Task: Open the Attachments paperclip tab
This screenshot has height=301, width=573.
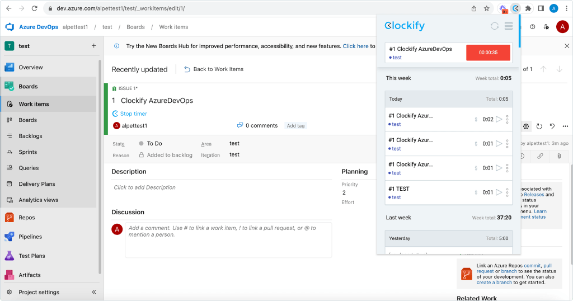Action: click(x=559, y=156)
